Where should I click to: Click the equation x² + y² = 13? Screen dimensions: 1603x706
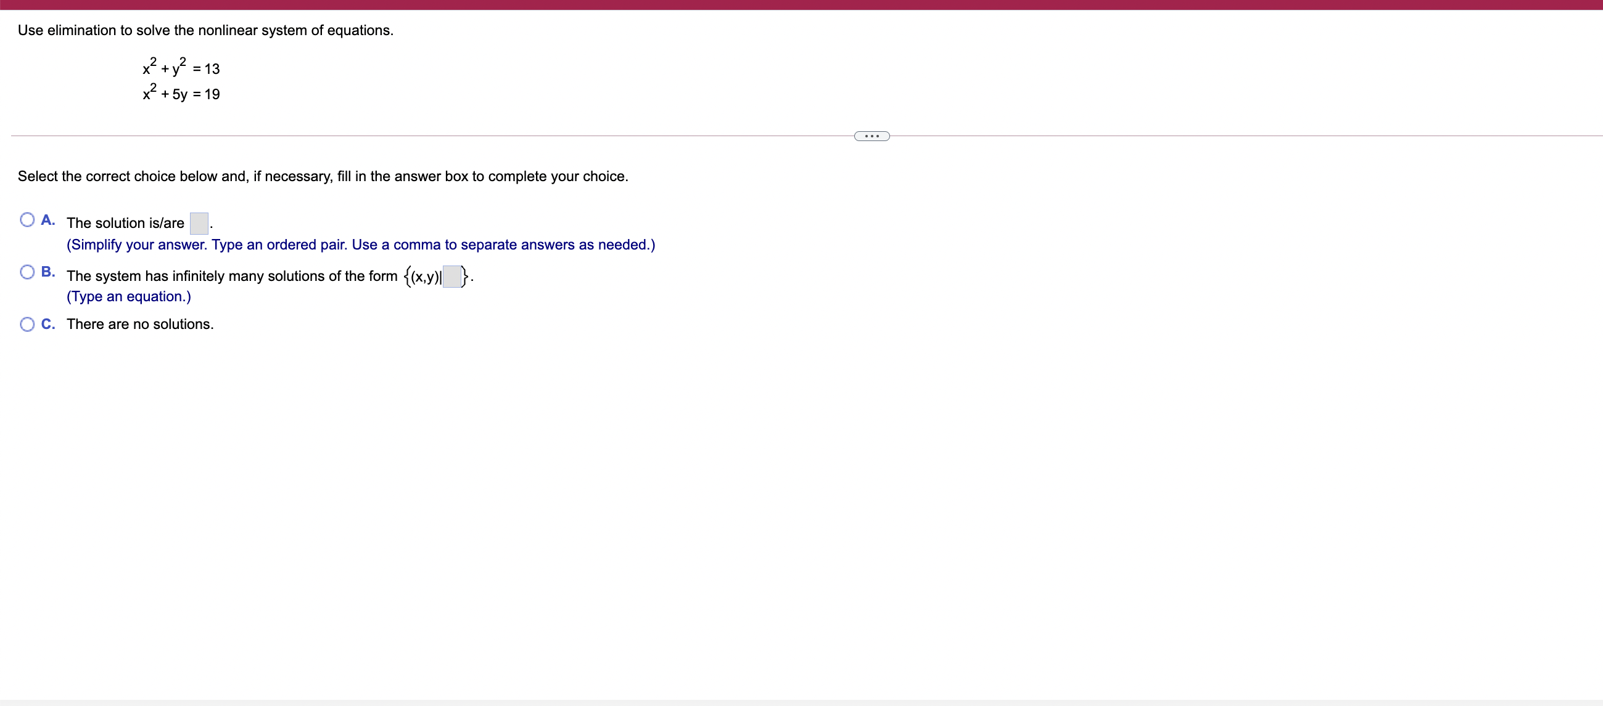point(181,67)
